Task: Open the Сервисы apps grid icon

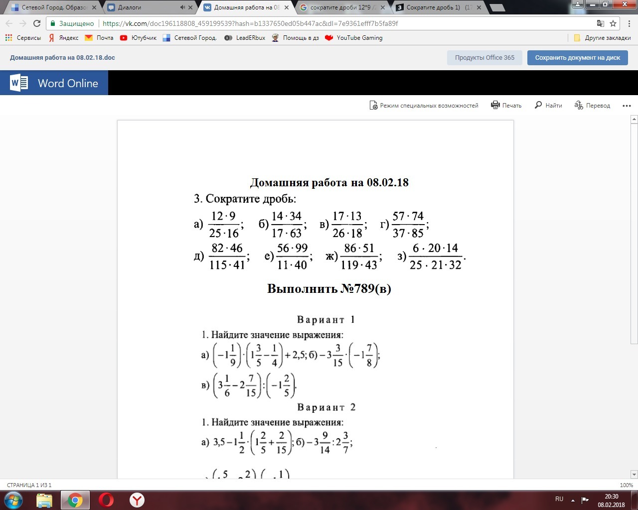Action: (x=7, y=37)
